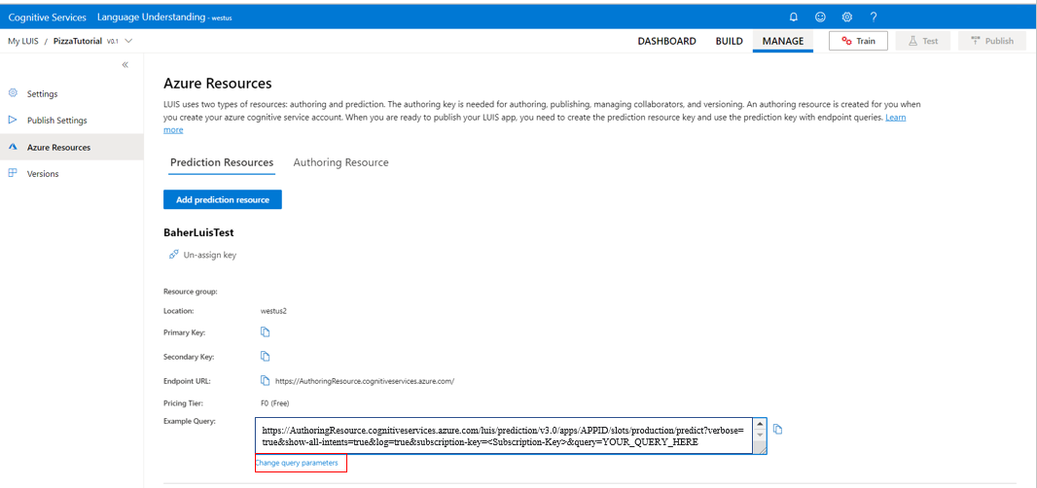Switch to the BUILD tab

click(x=729, y=41)
